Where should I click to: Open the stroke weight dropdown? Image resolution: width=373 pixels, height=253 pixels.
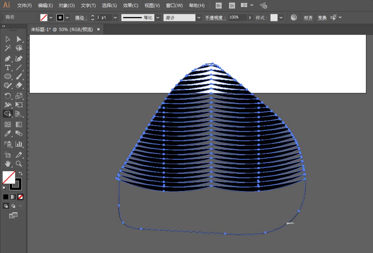115,17
